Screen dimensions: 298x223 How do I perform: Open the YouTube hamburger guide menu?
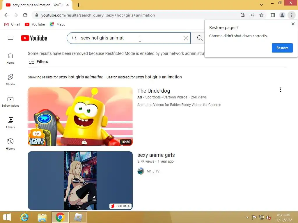10,38
